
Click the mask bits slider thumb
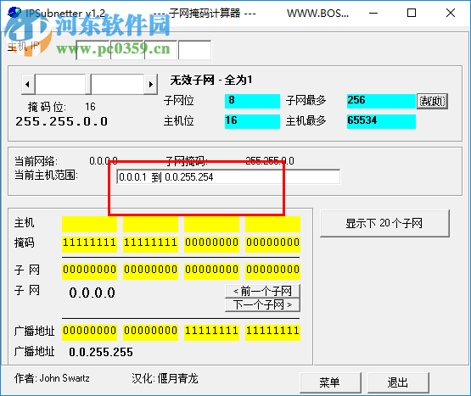click(x=88, y=84)
